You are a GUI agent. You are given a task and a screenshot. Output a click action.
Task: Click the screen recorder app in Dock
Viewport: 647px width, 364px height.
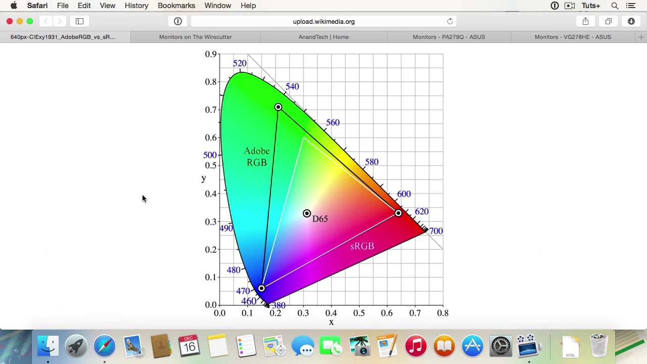[x=529, y=346]
